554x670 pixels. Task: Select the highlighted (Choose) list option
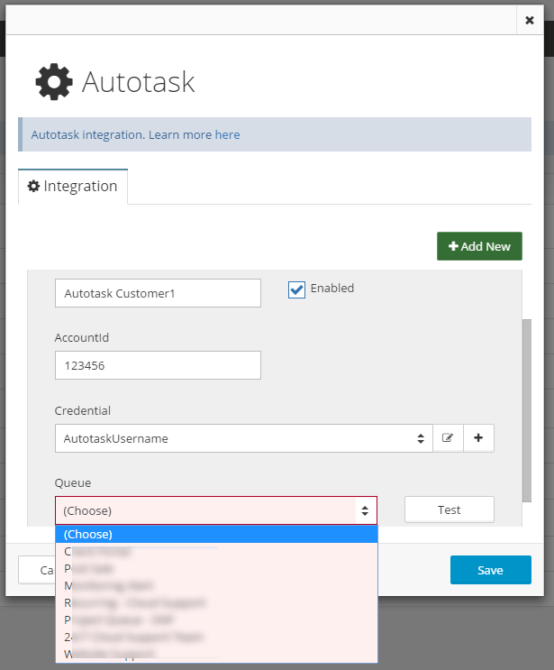(216, 534)
